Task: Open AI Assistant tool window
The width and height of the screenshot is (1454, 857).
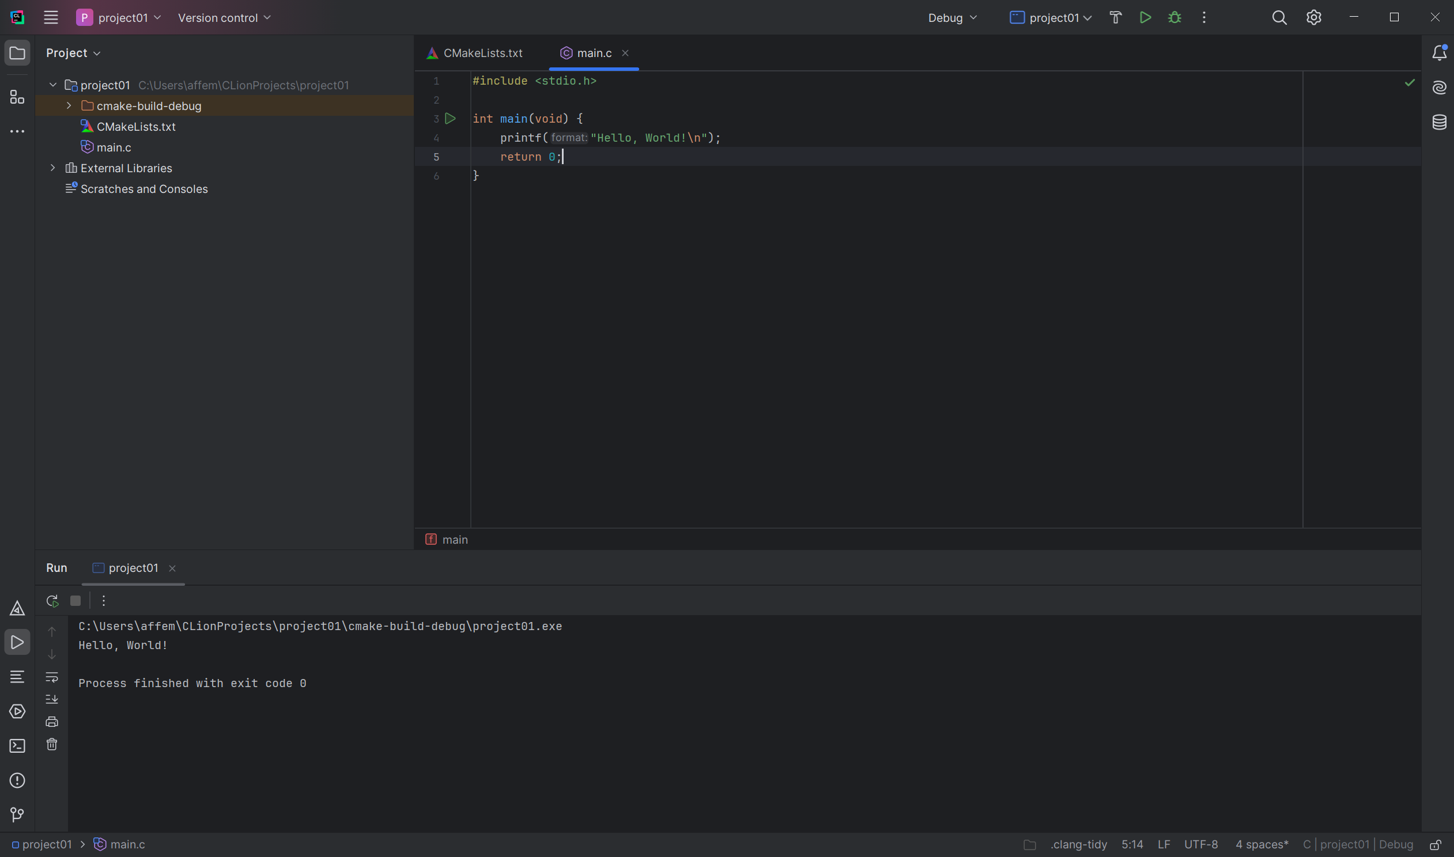Action: click(1439, 88)
